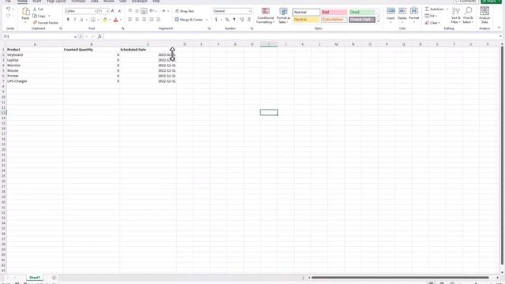
Task: Align text right
Action: point(144,20)
